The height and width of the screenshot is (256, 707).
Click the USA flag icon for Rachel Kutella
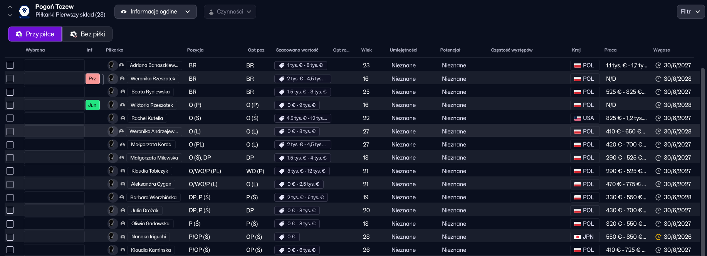click(577, 118)
